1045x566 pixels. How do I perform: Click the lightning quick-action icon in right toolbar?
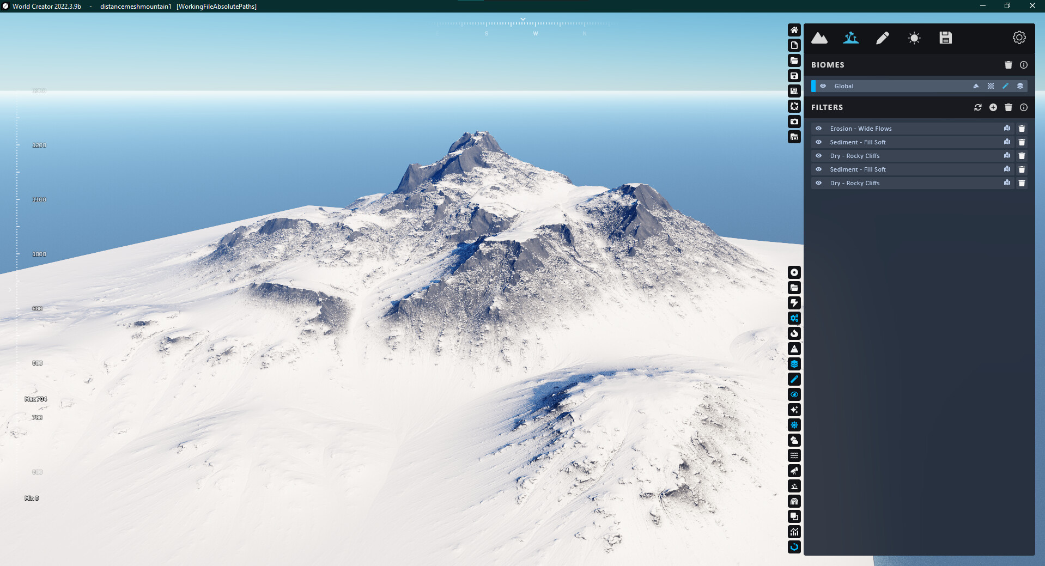(x=794, y=303)
